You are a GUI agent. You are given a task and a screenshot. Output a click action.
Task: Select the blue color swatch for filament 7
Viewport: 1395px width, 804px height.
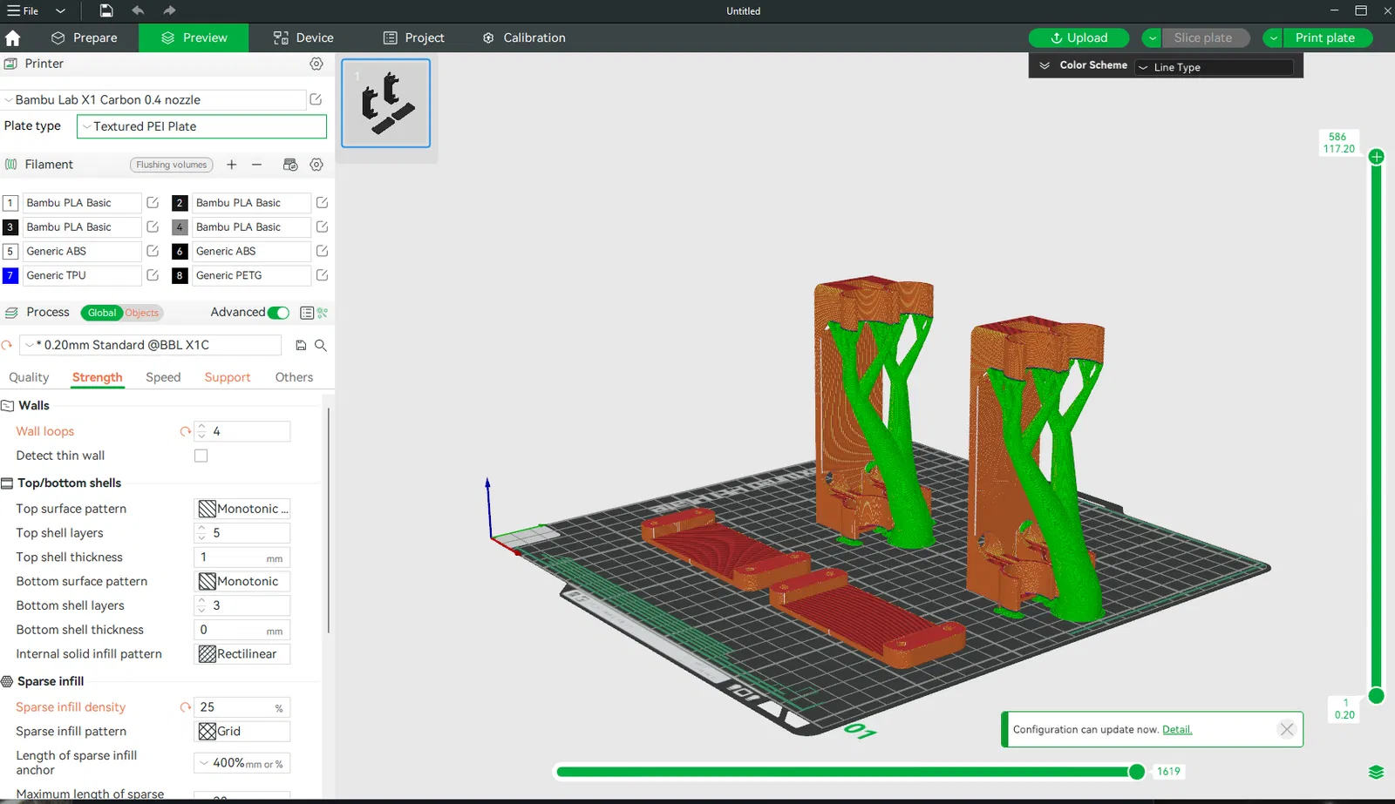(x=10, y=275)
